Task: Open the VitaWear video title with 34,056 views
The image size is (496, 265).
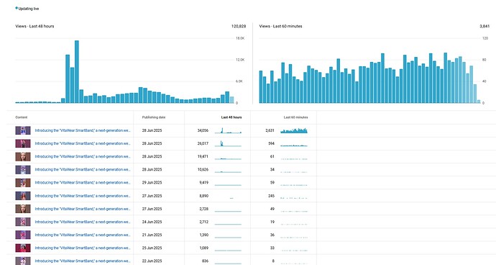Action: (83, 130)
